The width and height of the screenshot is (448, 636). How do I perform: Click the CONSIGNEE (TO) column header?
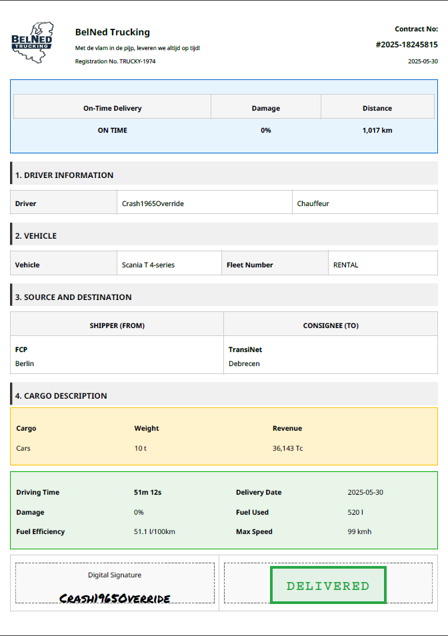pyautogui.click(x=331, y=324)
